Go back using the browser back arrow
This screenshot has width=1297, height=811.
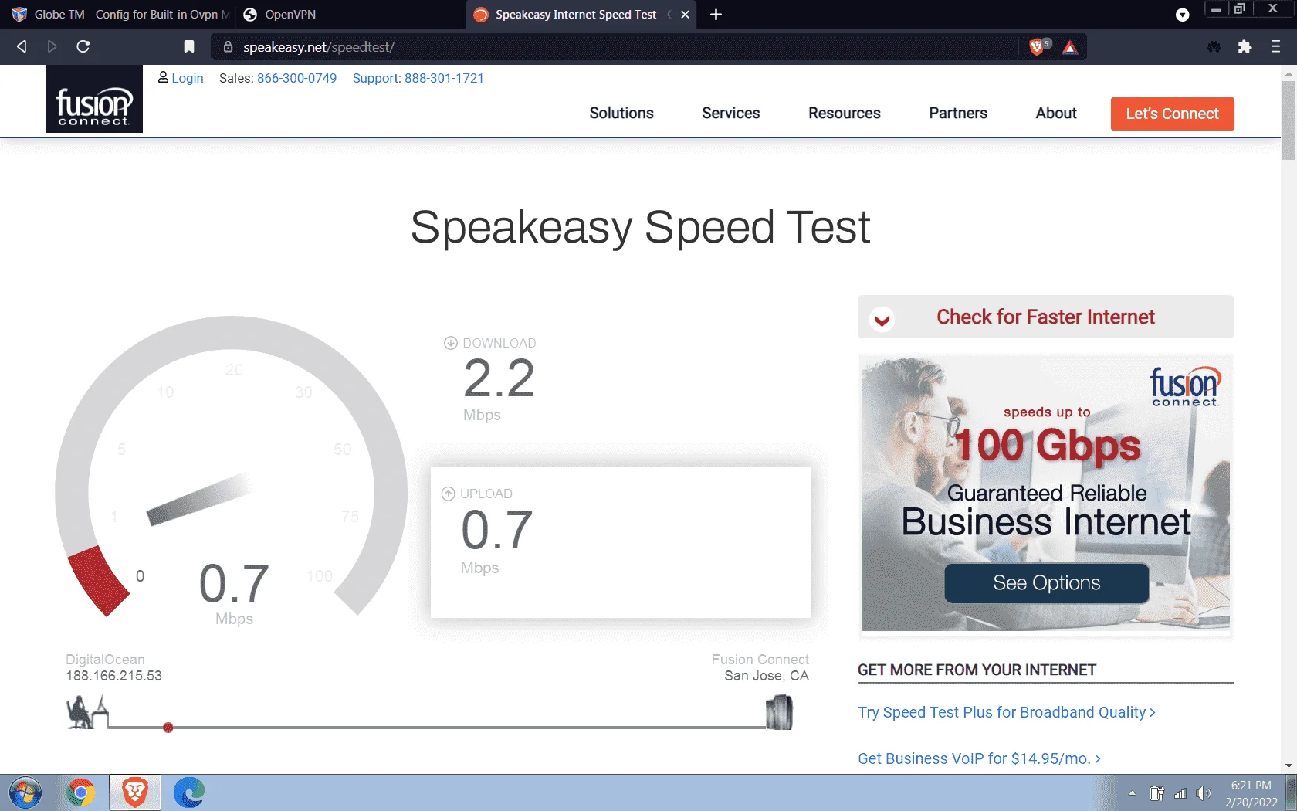(x=22, y=46)
